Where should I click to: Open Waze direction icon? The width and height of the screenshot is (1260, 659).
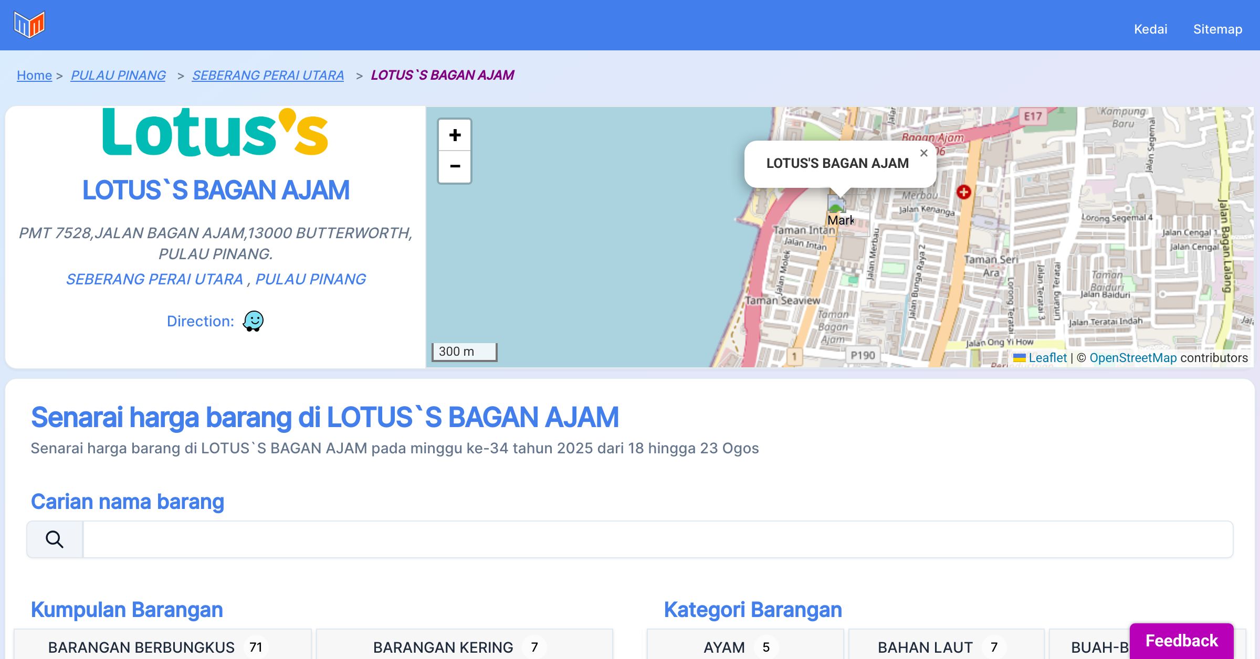coord(253,321)
